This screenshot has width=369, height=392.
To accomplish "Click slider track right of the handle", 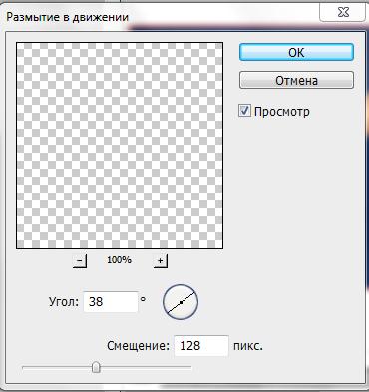I will click(146, 368).
